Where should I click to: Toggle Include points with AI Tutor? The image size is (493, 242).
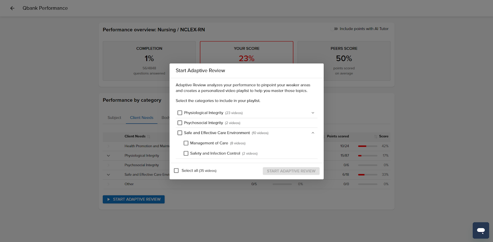335,29
